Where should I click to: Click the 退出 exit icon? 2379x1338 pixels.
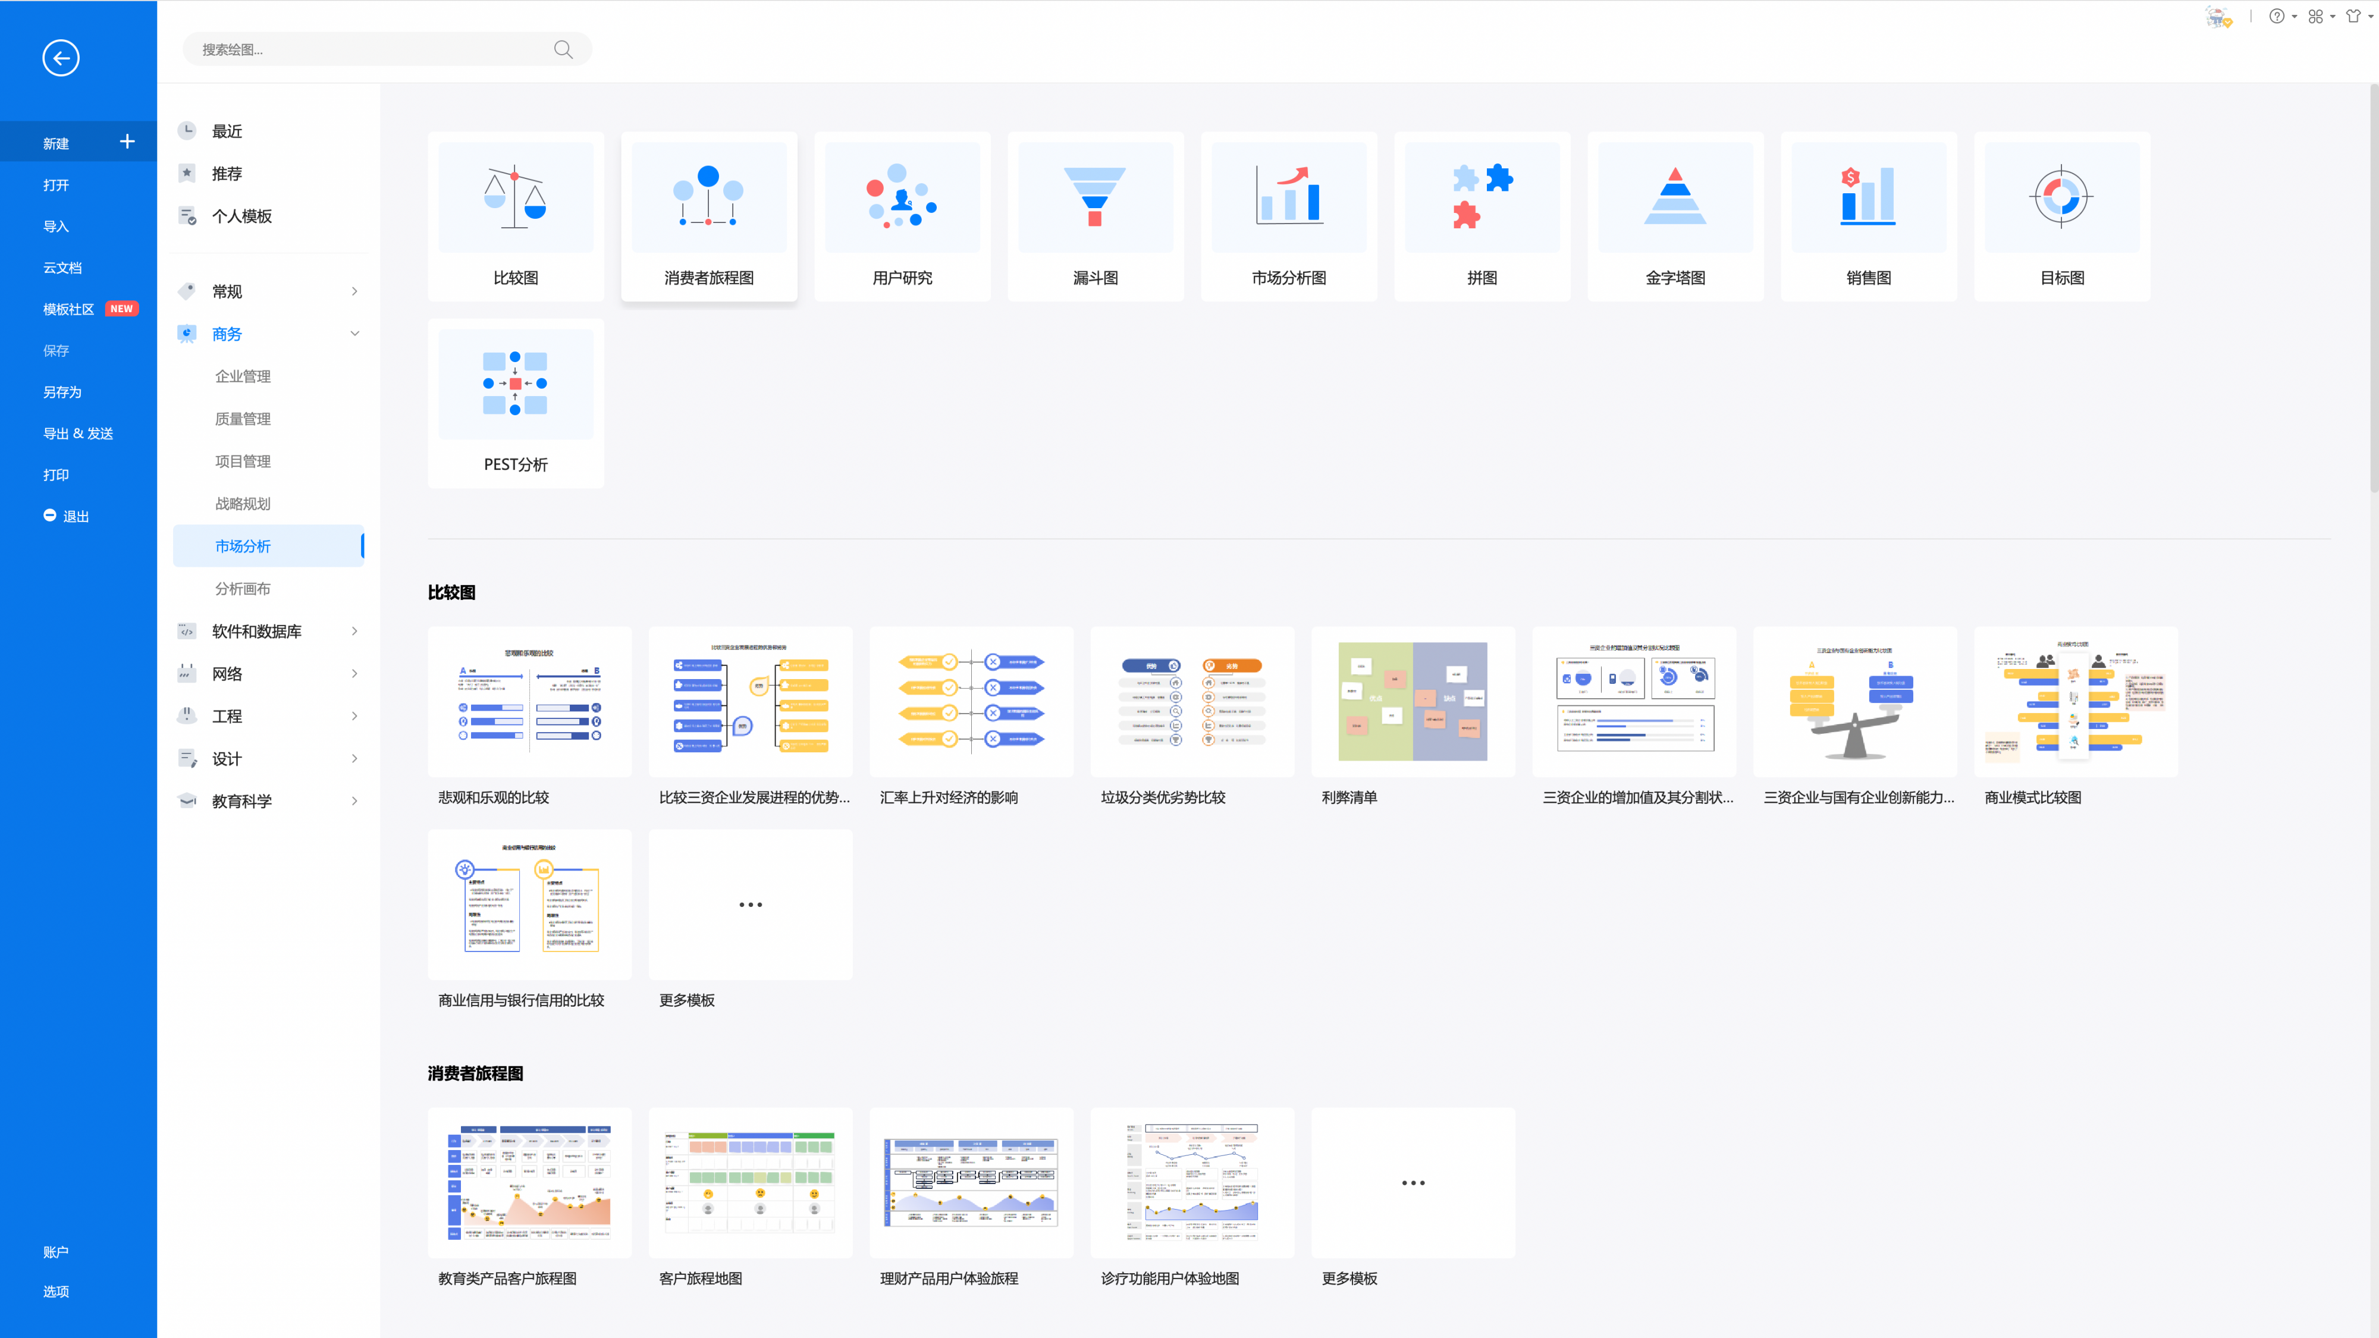coord(50,515)
